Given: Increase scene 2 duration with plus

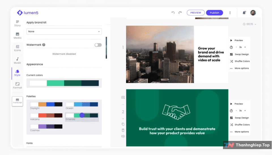Looking at the screenshot, I should tap(245, 111).
